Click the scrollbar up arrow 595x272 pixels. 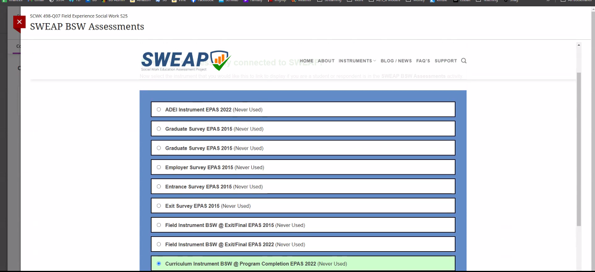[579, 45]
